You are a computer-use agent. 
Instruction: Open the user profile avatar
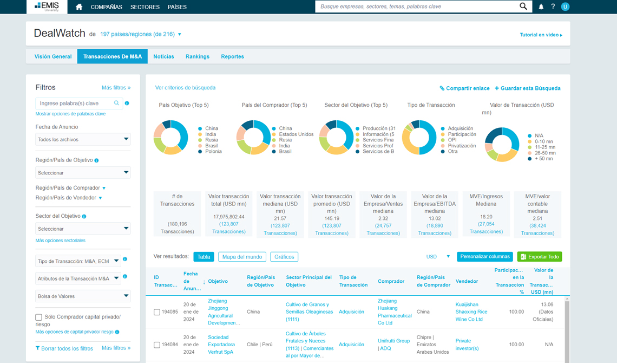(x=566, y=7)
